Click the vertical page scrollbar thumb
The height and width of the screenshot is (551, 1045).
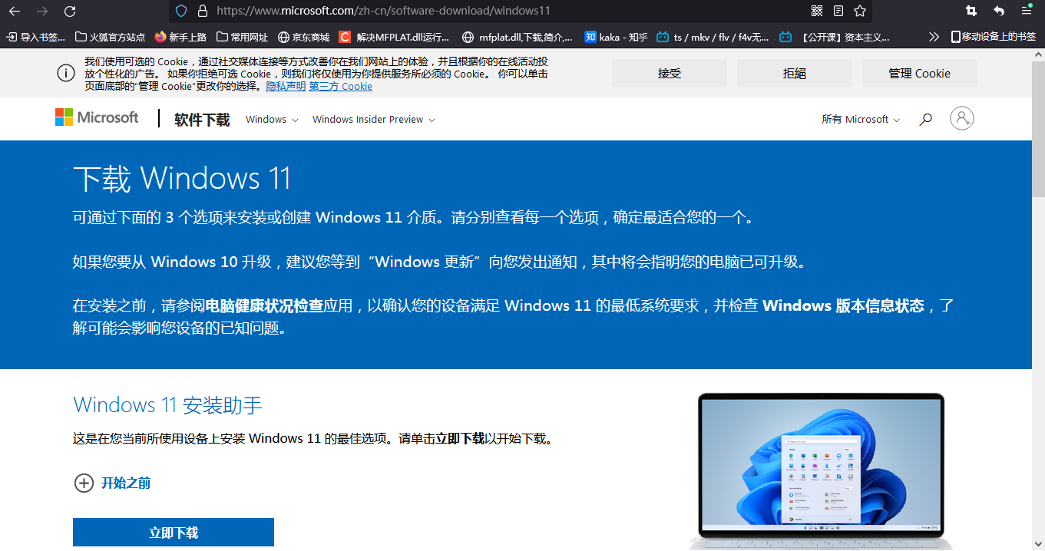click(1038, 130)
